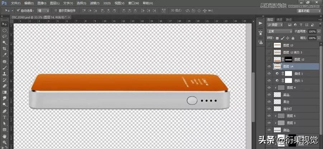323x149 pixels.
Task: Select the Elliptical Marquee tool
Action: [x=5, y=30]
